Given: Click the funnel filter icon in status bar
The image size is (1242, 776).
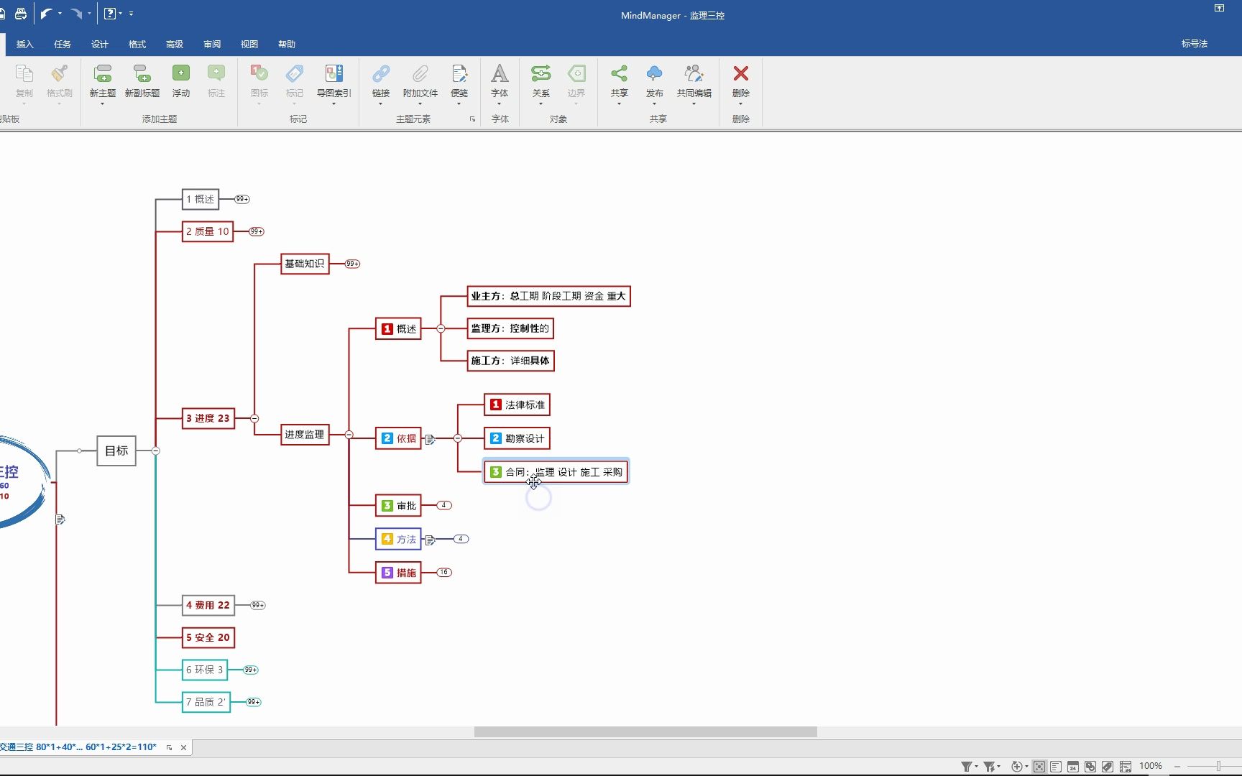Looking at the screenshot, I should point(967,767).
